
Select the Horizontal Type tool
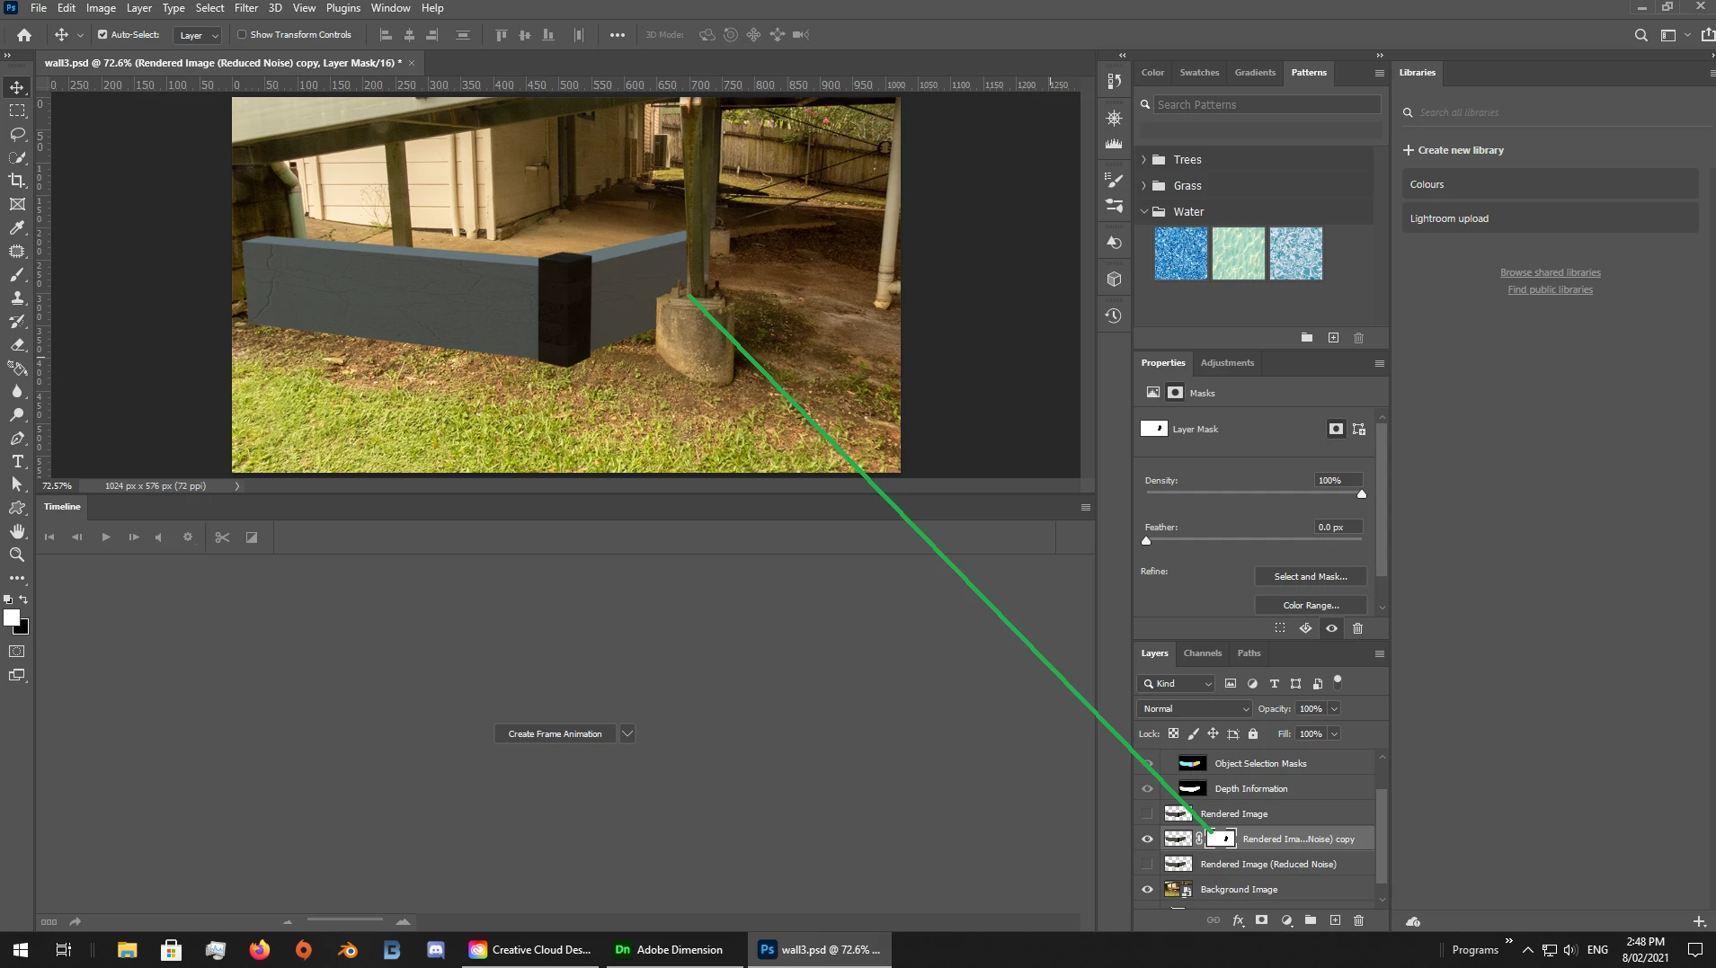coord(17,461)
